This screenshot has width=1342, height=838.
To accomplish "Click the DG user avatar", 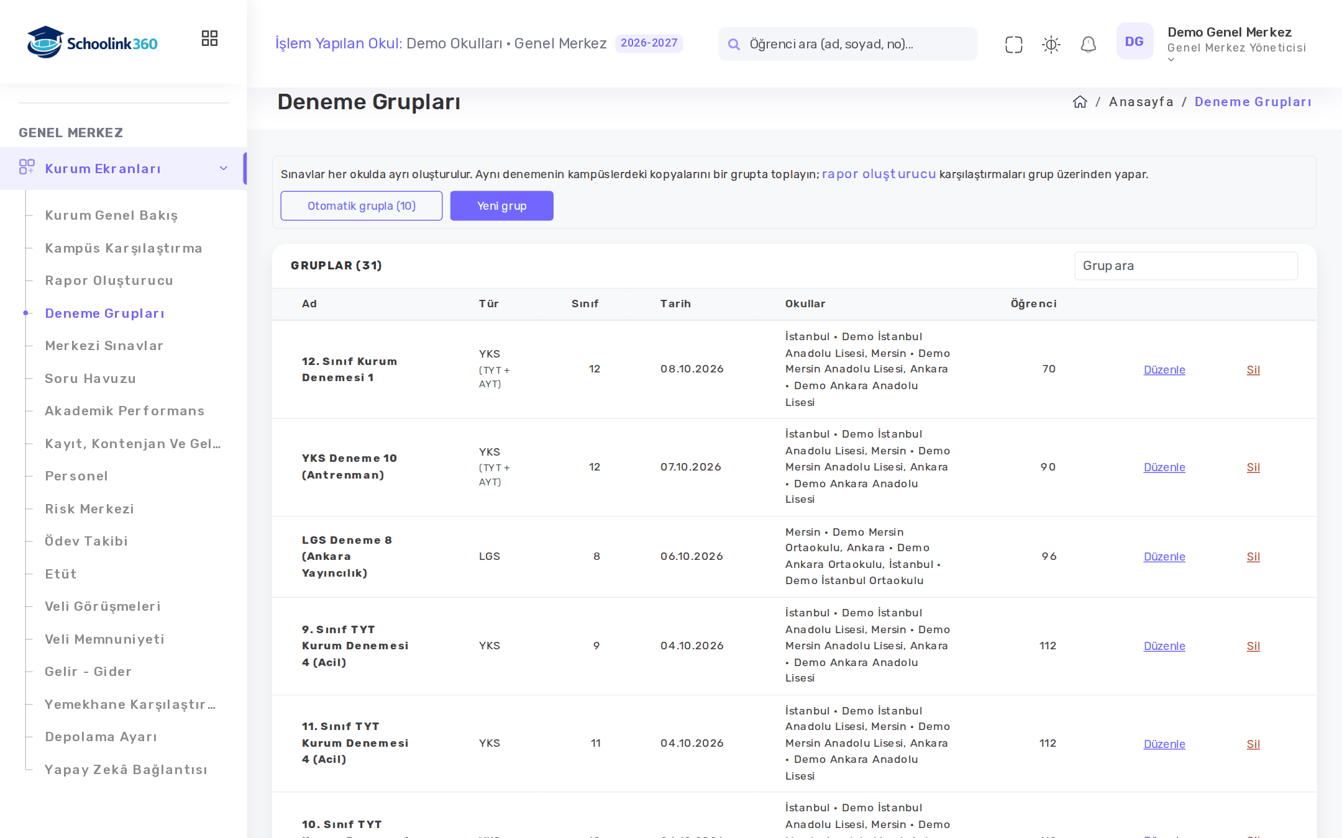I will tap(1134, 41).
